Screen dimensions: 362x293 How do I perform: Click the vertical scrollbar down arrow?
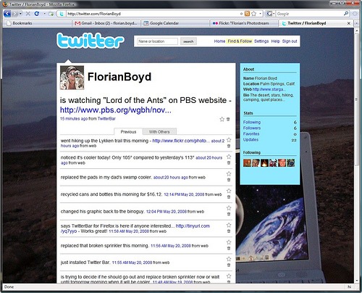[x=356, y=281]
